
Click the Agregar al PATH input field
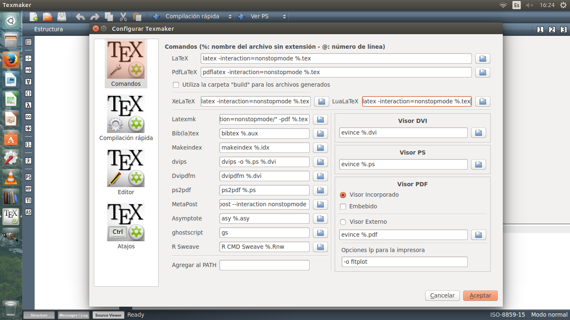(264, 265)
